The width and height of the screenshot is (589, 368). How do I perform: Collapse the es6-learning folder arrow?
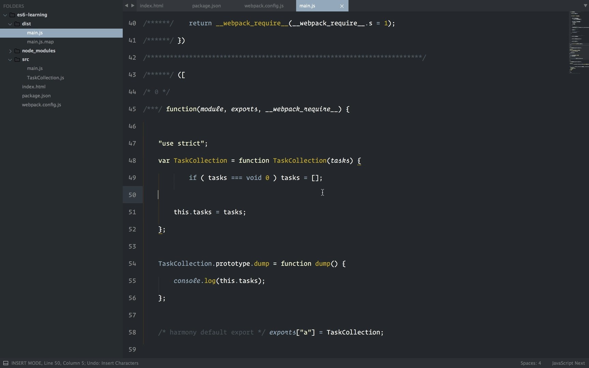5,15
